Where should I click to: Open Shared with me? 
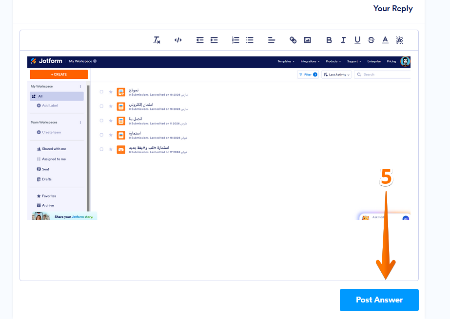pos(51,149)
